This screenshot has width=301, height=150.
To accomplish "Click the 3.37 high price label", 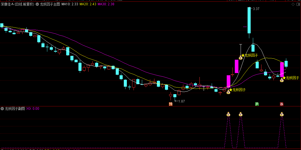I will point(256,9).
